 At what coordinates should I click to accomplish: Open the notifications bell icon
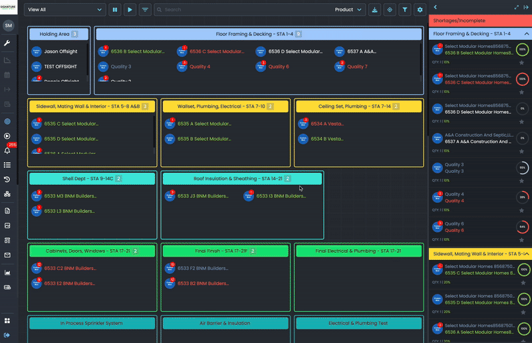(x=7, y=150)
